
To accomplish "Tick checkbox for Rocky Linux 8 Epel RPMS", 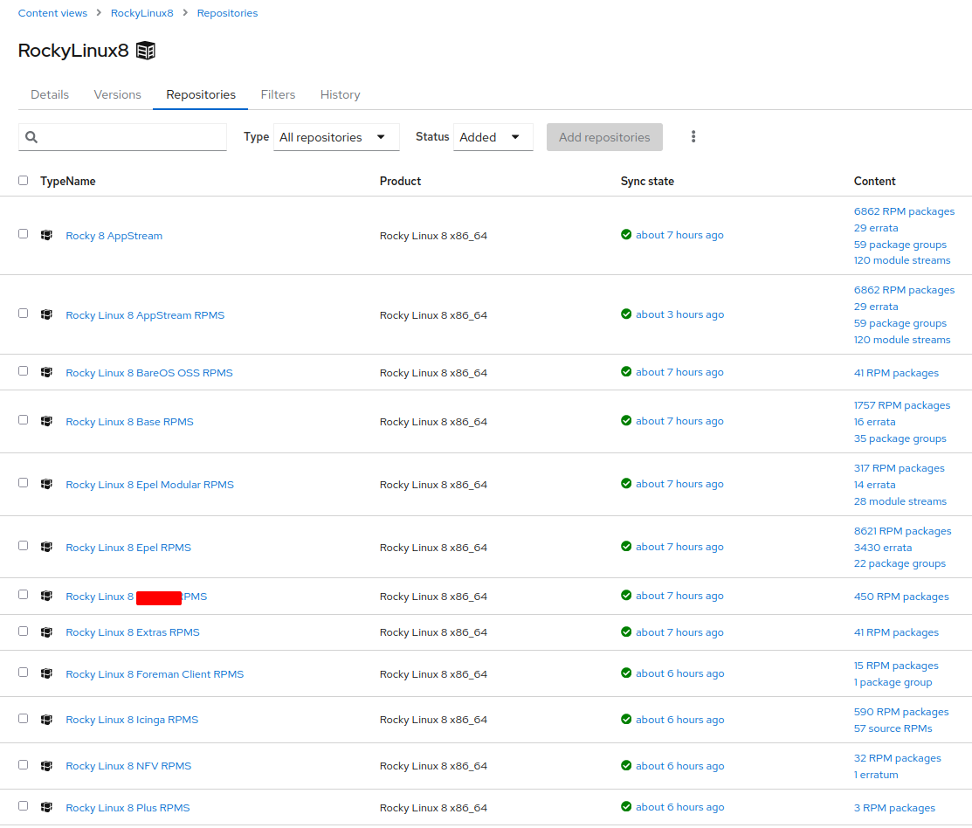I will 23,545.
